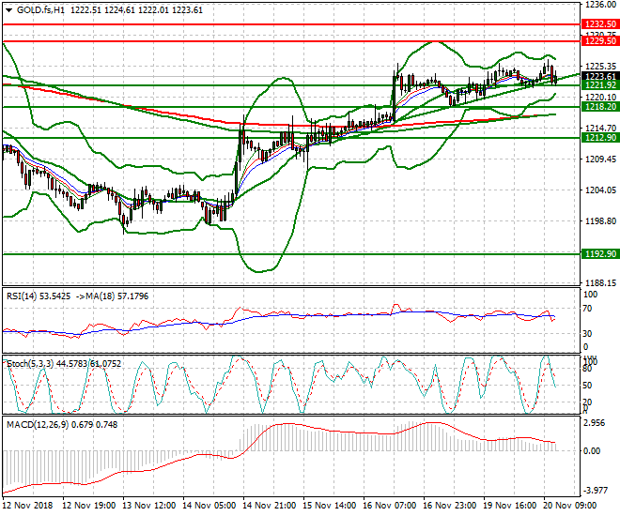Screen dimensions: 620x516
Task: Click the Stoch(5,3,3) indicator label
Action: coord(30,364)
